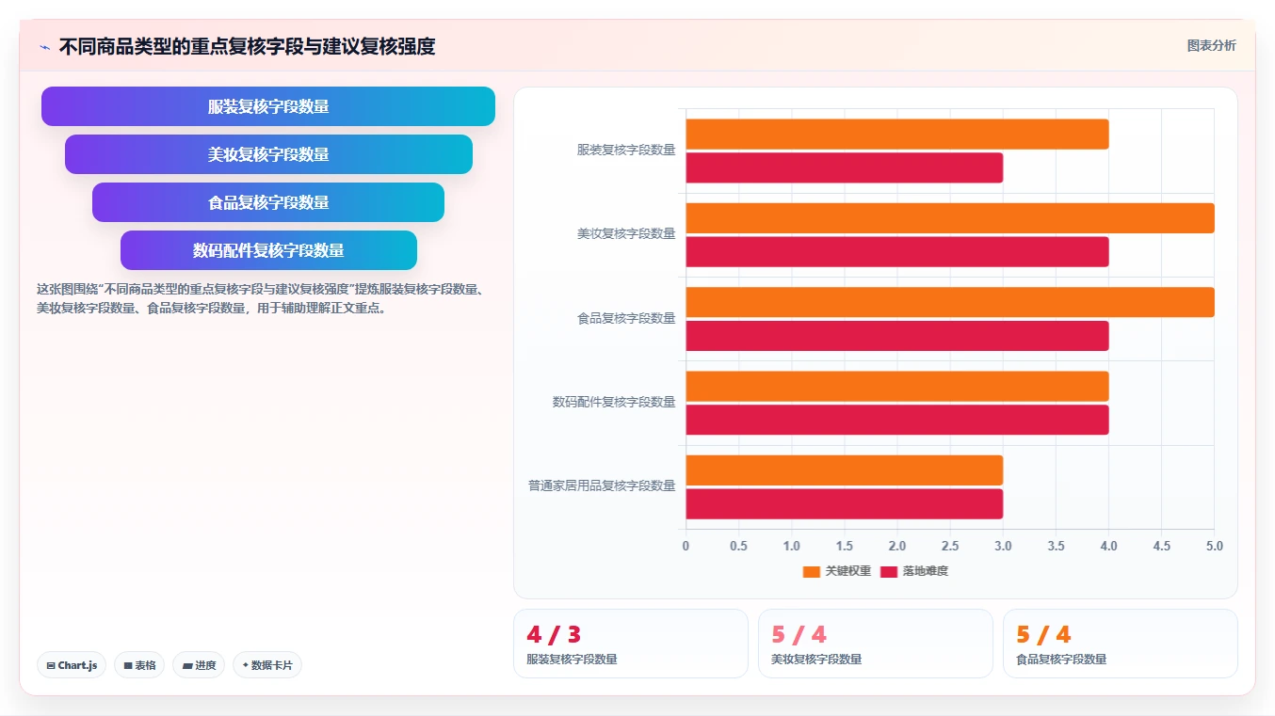
Task: Click red 落地难度 bar for 普通家居用品复核字段数量
Action: 844,503
